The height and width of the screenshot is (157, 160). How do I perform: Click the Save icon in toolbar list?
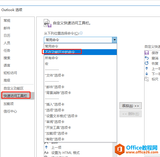click(x=147, y=53)
